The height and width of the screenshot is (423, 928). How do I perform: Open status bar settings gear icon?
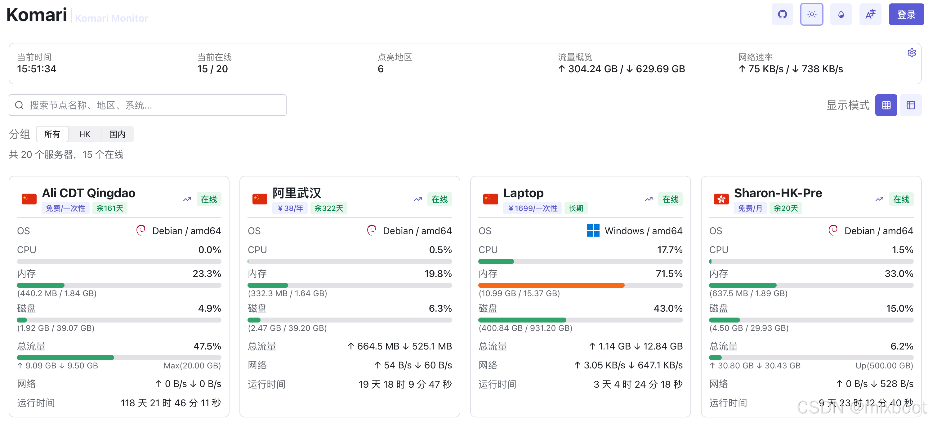coord(912,53)
